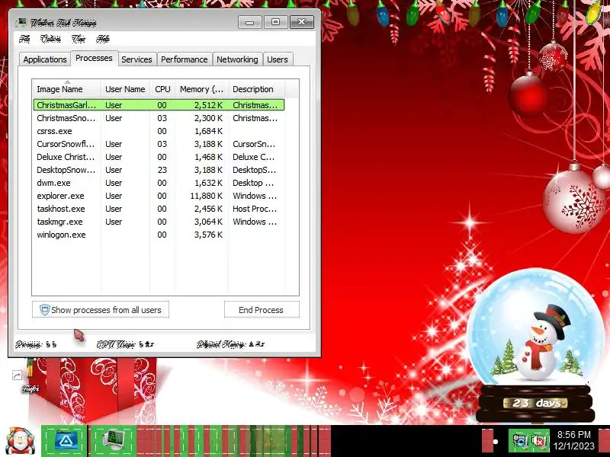Maximize the Task Manager window

tap(275, 22)
